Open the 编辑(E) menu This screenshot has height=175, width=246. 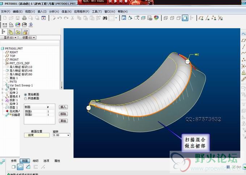point(18,12)
